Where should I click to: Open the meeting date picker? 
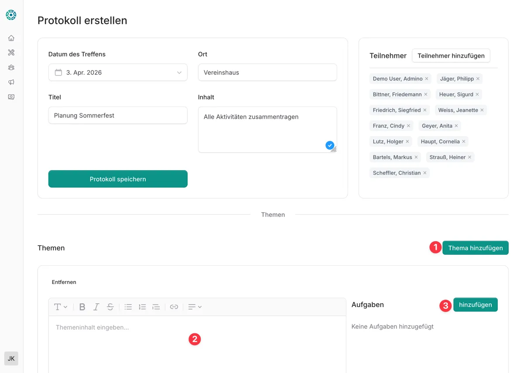tap(117, 72)
